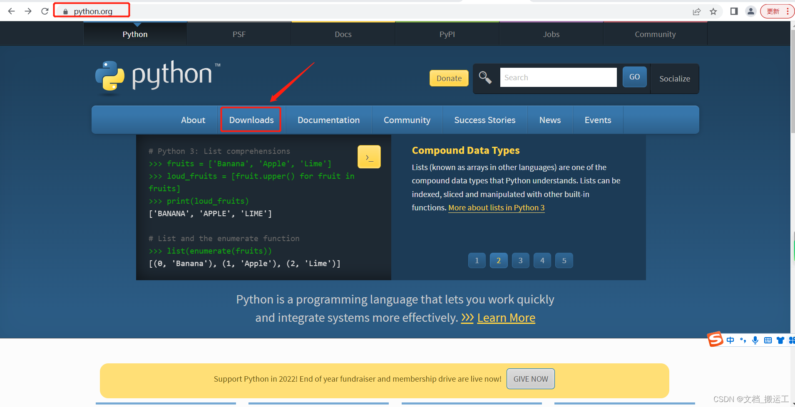The height and width of the screenshot is (407, 795).
Task: Switch to slide 5 of the code carousel
Action: pos(564,261)
